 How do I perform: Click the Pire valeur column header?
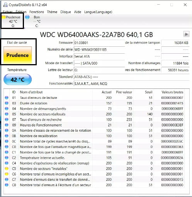coord(124,92)
